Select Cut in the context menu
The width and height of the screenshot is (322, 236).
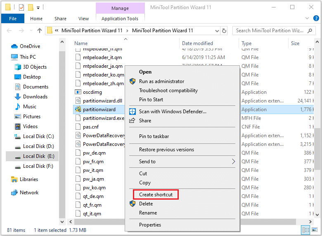click(143, 174)
